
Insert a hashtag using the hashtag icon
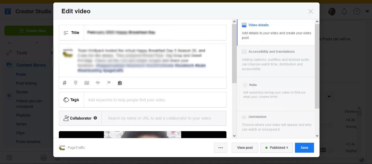pyautogui.click(x=65, y=83)
